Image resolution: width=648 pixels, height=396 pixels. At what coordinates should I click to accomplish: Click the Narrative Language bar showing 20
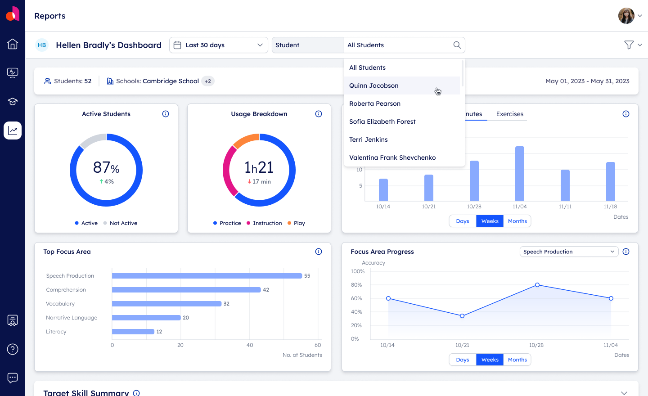pyautogui.click(x=146, y=318)
